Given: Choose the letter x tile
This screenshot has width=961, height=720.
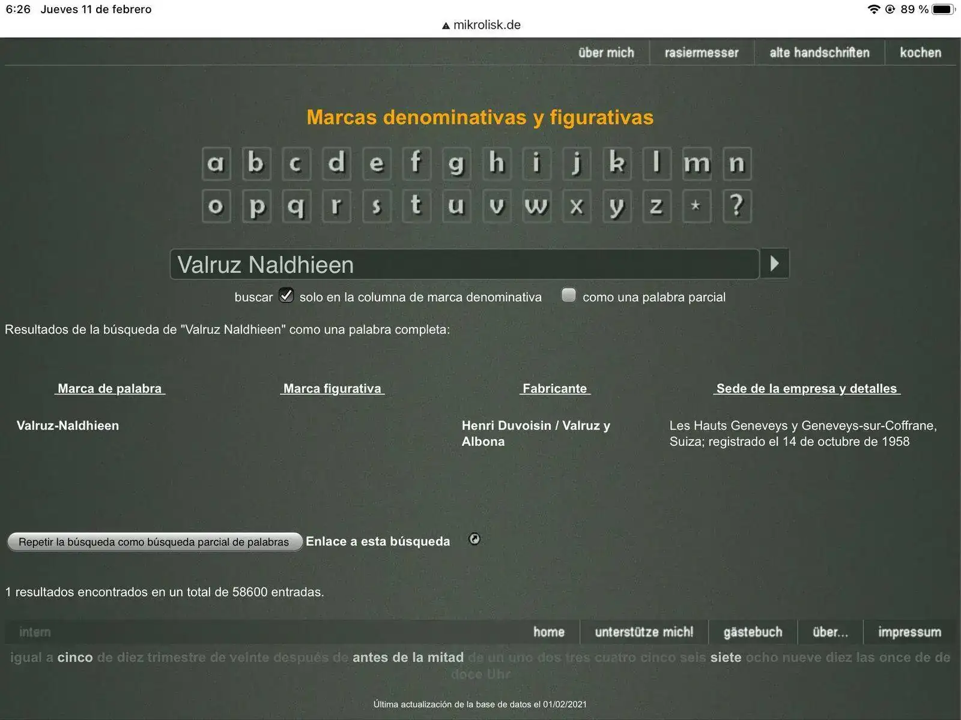Looking at the screenshot, I should pos(577,206).
